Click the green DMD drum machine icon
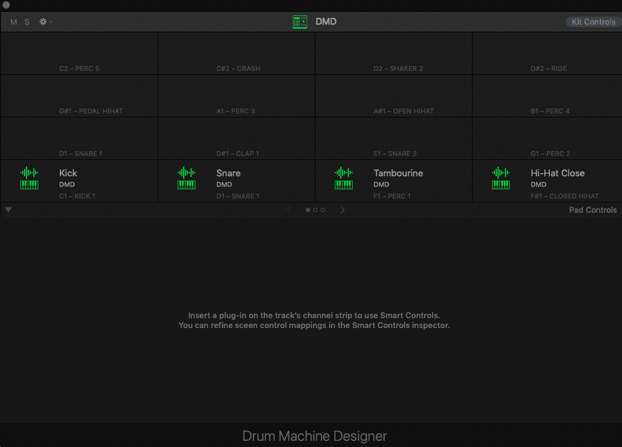This screenshot has height=447, width=622. 300,22
